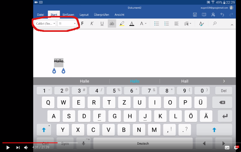The height and width of the screenshot is (152, 241).
Task: Click the Share person icon
Action: [213, 14]
